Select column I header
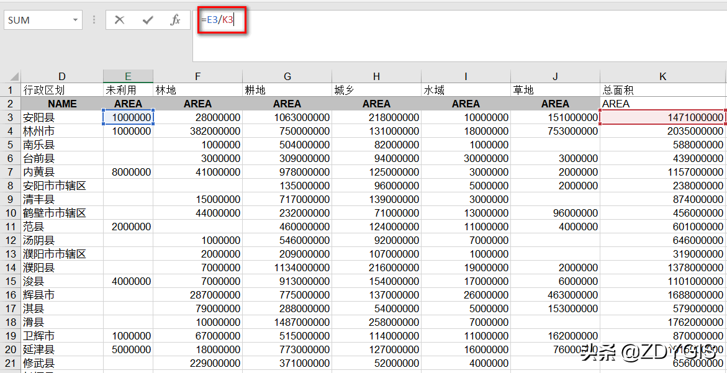This screenshot has height=373, width=727. click(466, 76)
